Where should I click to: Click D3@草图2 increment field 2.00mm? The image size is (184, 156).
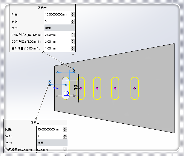(x=57, y=35)
